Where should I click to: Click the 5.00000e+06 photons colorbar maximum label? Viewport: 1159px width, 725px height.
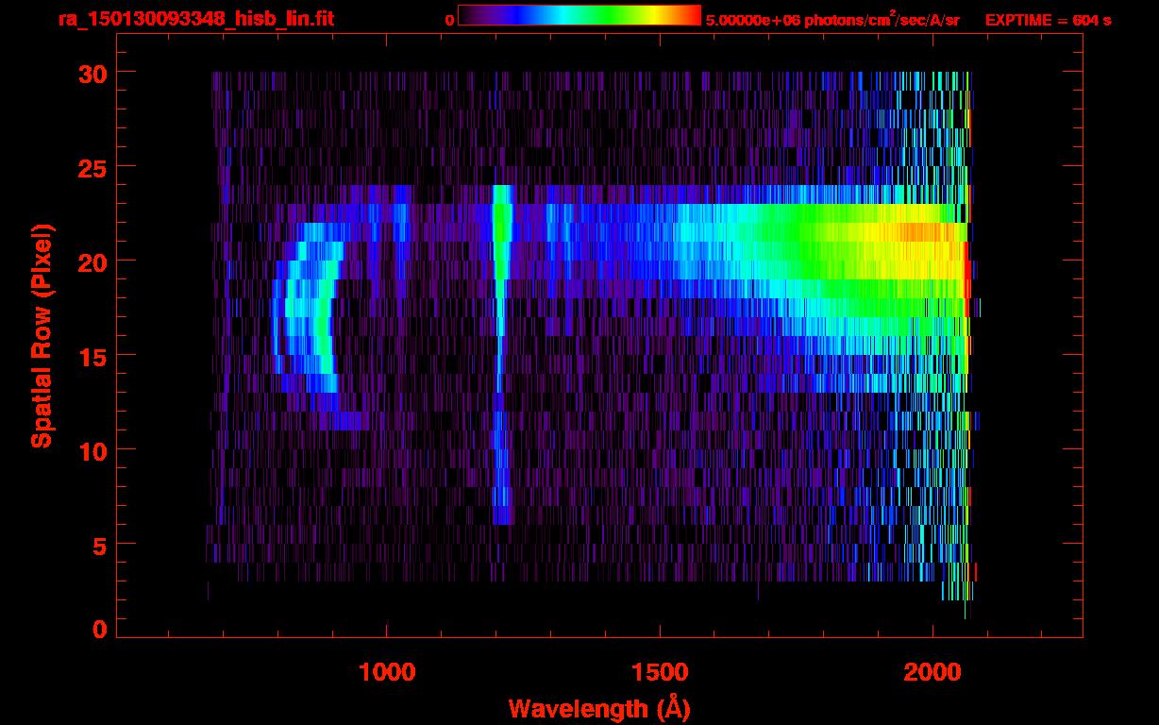(x=831, y=20)
